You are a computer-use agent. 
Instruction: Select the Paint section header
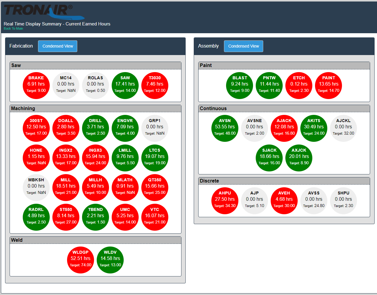coord(284,66)
